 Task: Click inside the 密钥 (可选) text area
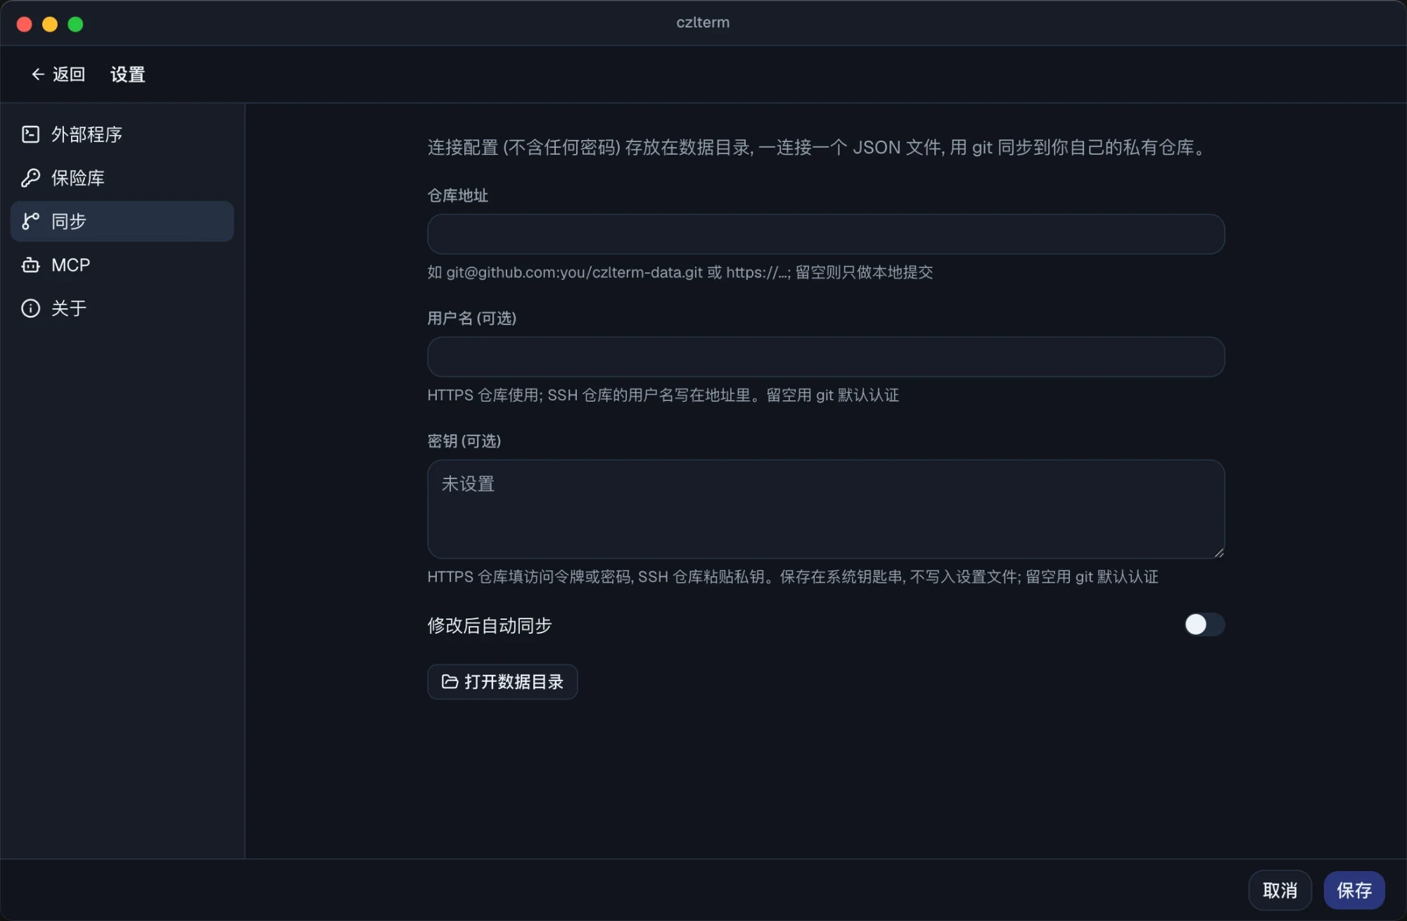click(x=826, y=509)
